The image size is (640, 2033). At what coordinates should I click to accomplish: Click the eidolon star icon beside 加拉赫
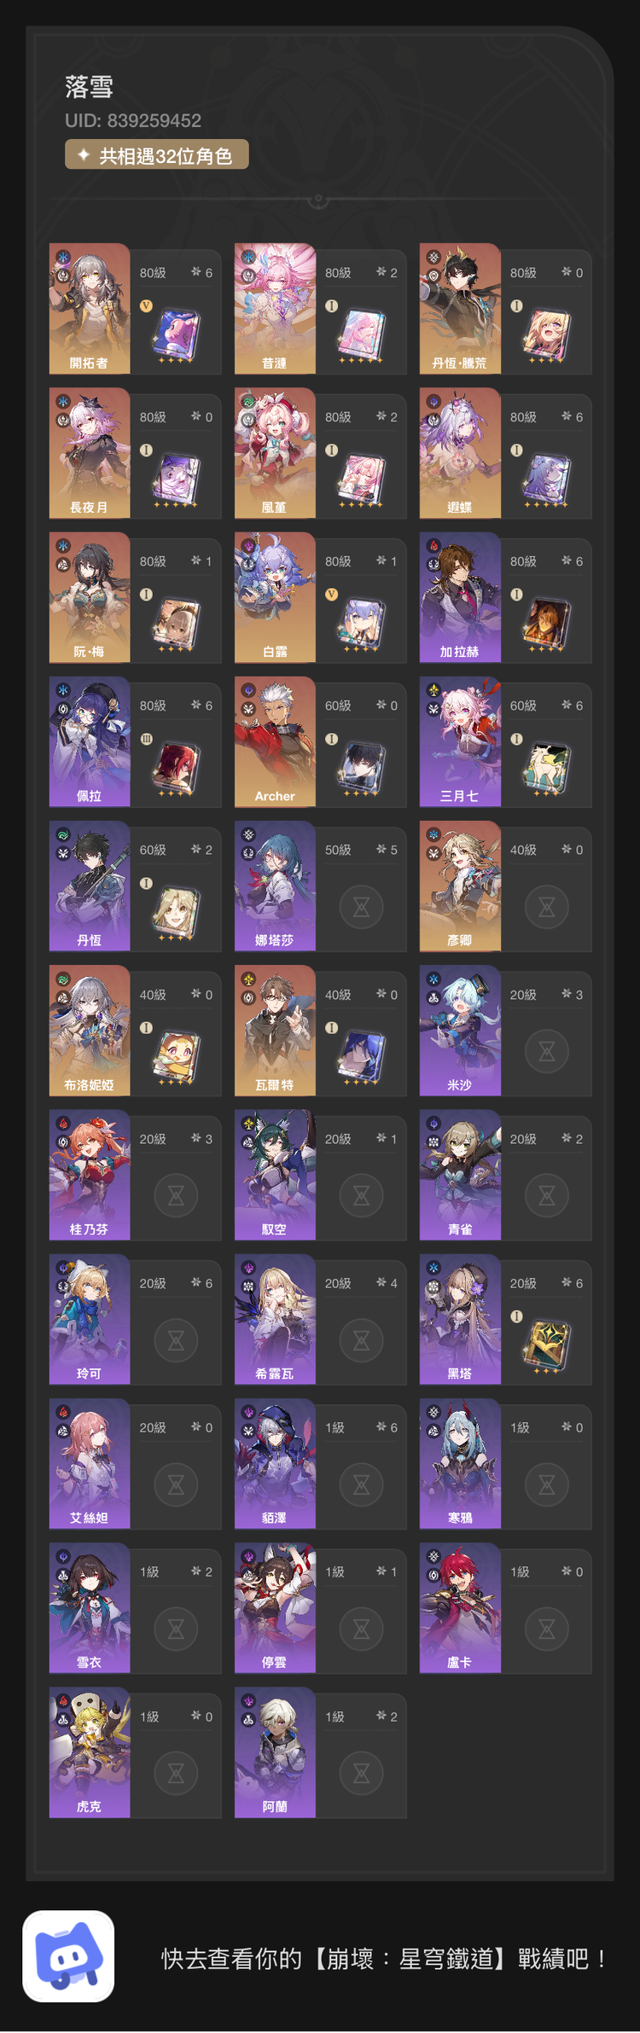(x=566, y=561)
